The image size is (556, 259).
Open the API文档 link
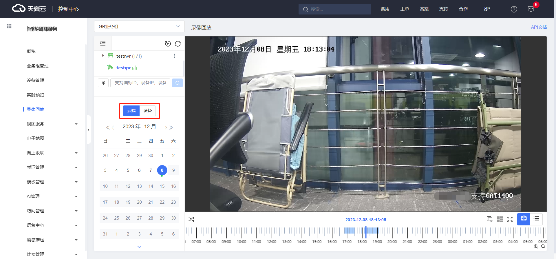(539, 27)
